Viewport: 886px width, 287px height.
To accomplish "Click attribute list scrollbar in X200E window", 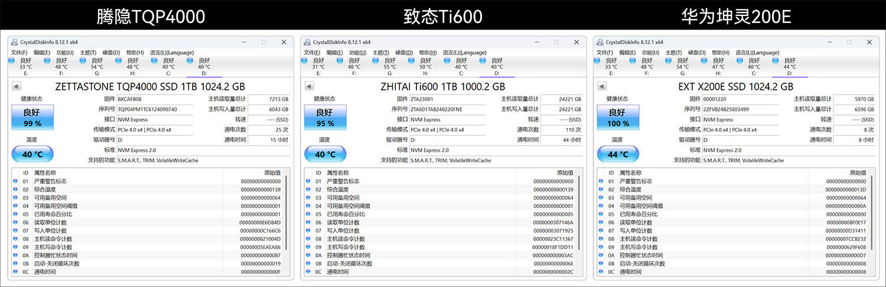I will 872,213.
